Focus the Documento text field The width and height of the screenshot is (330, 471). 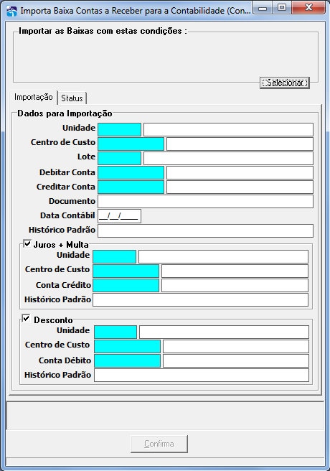pyautogui.click(x=205, y=202)
